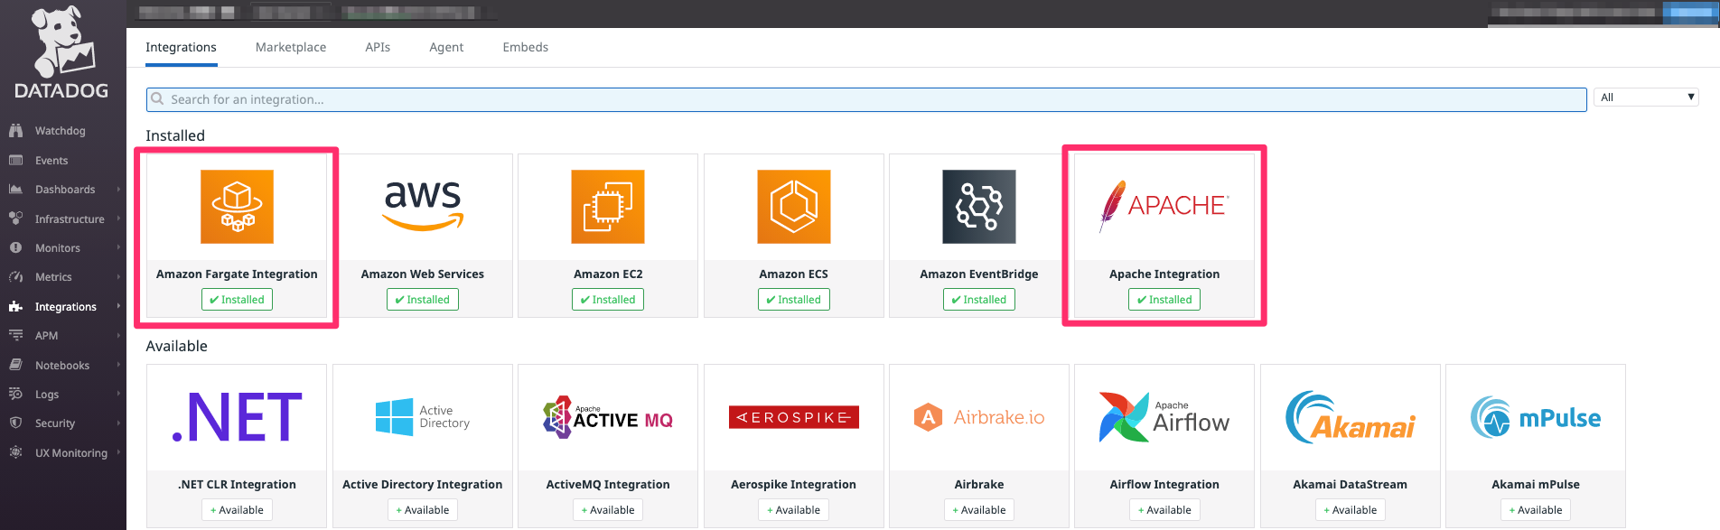The height and width of the screenshot is (530, 1720).
Task: Click the Security shield icon
Action: tap(15, 423)
